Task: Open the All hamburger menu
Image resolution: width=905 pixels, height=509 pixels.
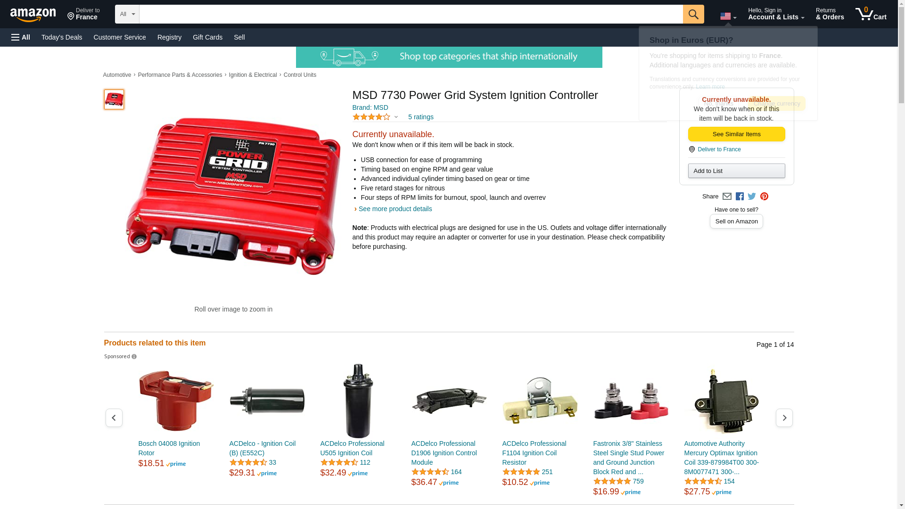Action: tap(21, 37)
